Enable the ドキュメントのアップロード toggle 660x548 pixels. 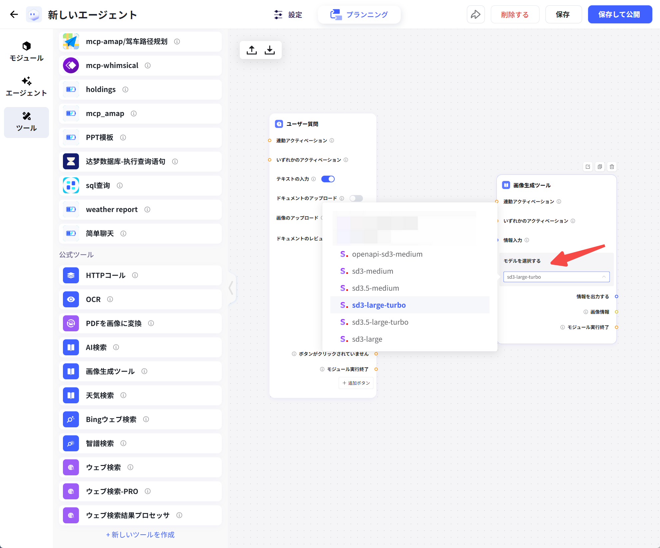(x=356, y=198)
